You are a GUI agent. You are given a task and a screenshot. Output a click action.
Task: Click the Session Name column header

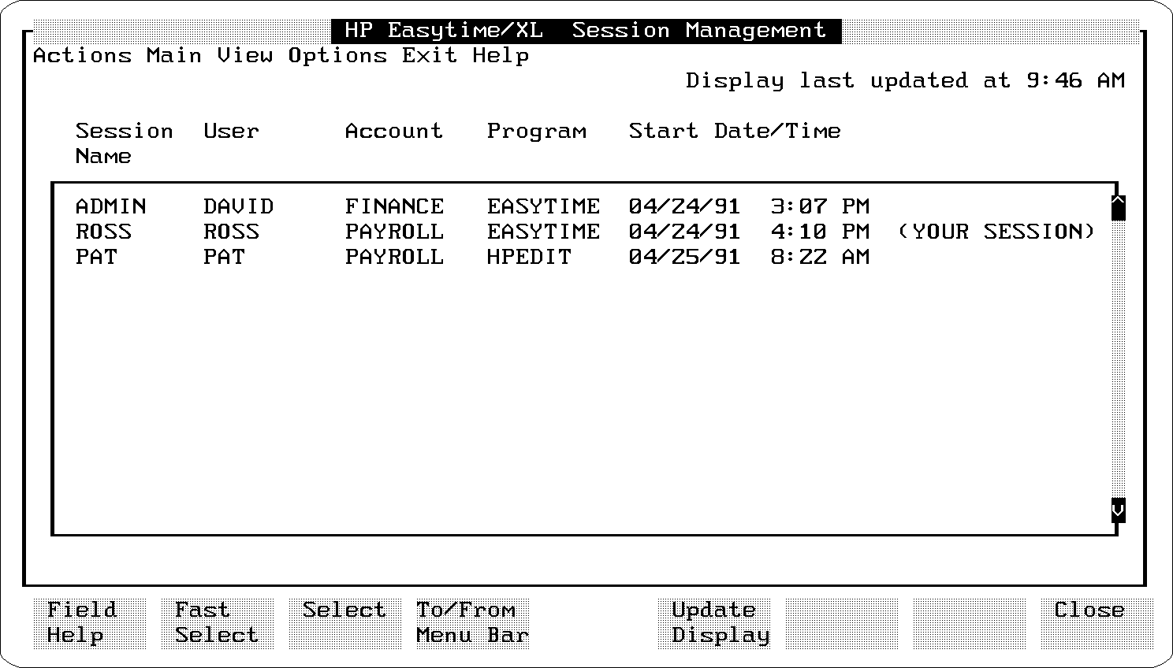(x=124, y=143)
